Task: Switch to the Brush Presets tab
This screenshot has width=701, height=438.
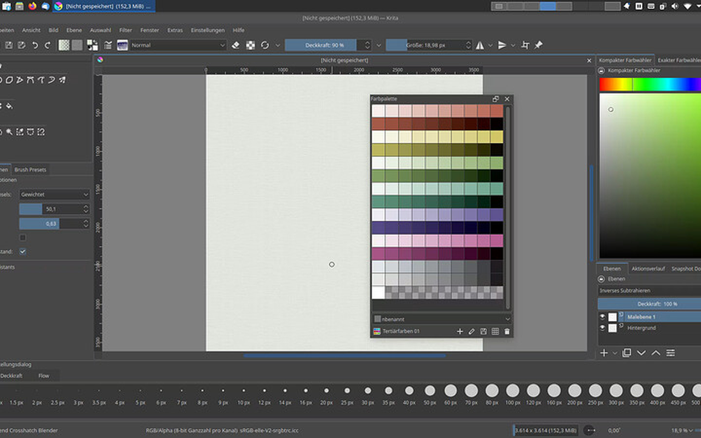Action: point(30,170)
